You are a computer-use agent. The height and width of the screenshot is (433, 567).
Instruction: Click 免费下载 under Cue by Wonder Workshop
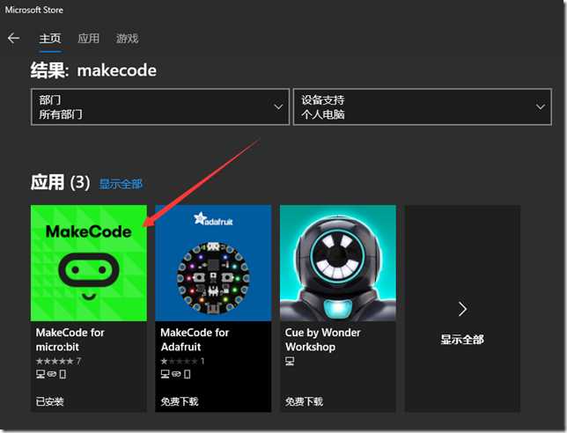304,401
